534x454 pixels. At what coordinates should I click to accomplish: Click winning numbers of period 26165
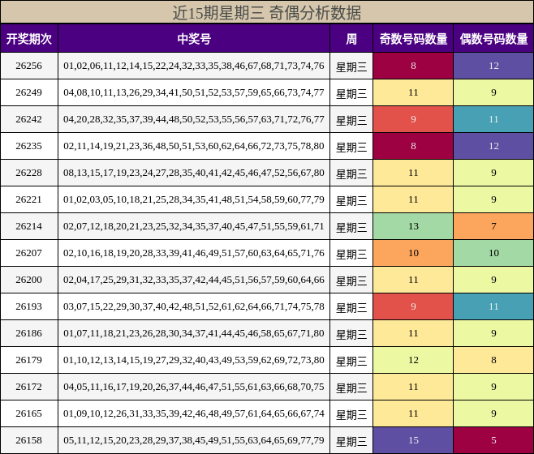point(194,413)
